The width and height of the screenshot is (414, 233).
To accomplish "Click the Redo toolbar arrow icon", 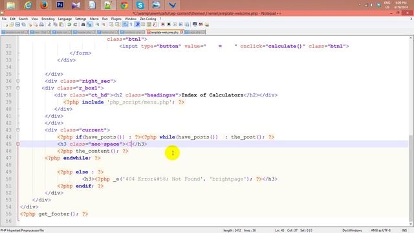I will (75, 25).
